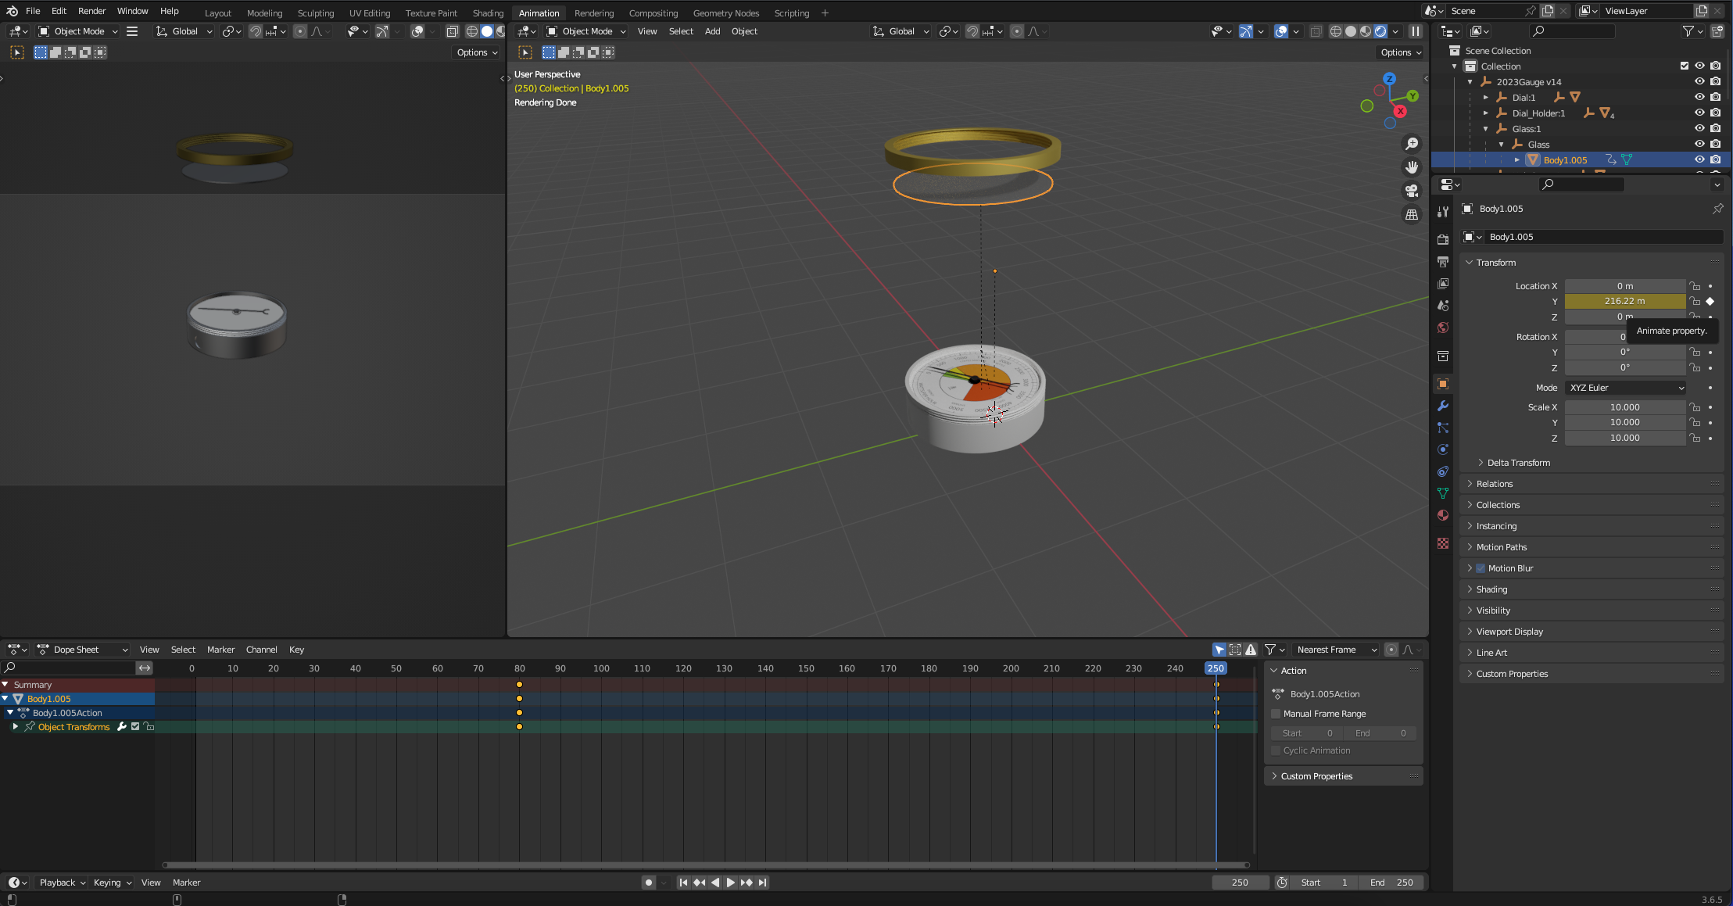Open the Output properties tab
This screenshot has width=1733, height=906.
1443,261
